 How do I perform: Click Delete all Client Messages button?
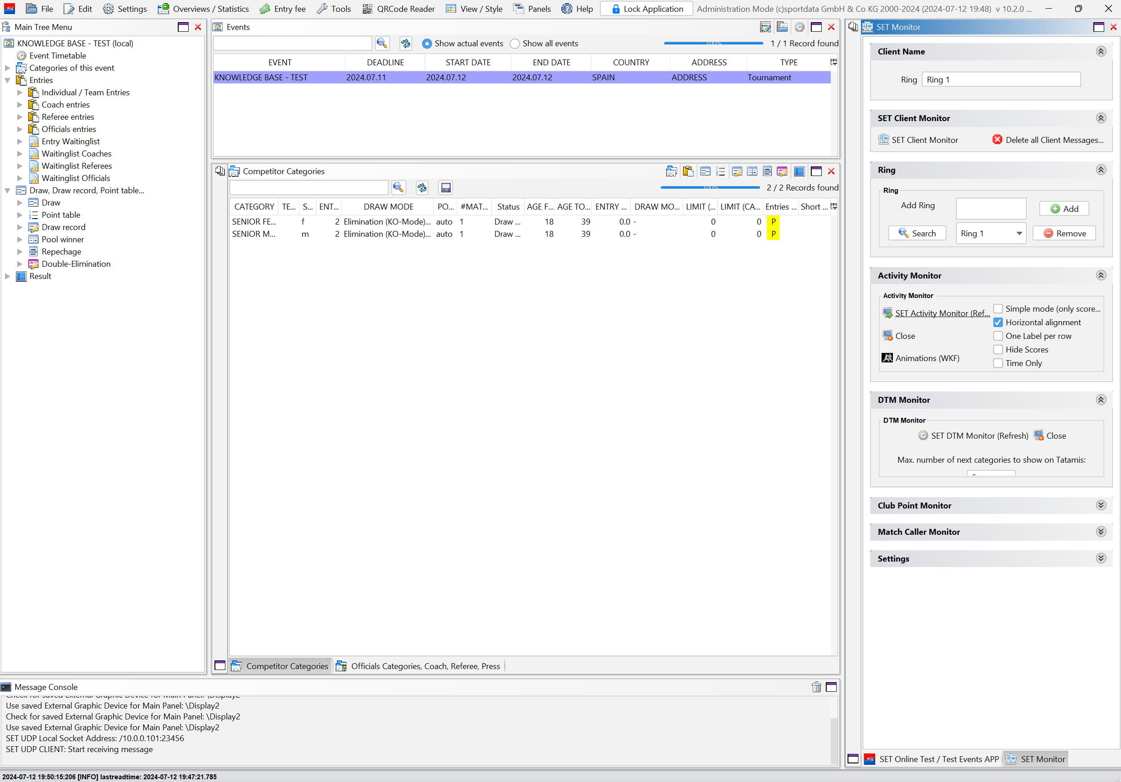(x=1048, y=140)
